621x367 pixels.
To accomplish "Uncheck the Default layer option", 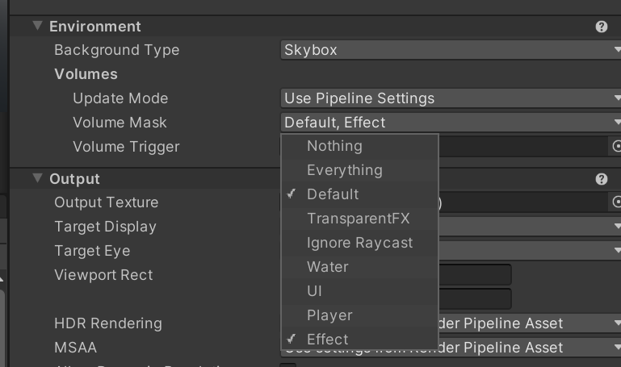I will pyautogui.click(x=333, y=194).
